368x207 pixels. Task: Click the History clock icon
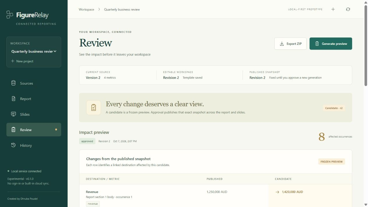[13, 145]
